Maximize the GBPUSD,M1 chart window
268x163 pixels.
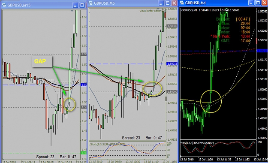[258, 3]
